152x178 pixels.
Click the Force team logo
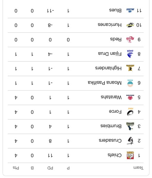pyautogui.click(x=130, y=112)
